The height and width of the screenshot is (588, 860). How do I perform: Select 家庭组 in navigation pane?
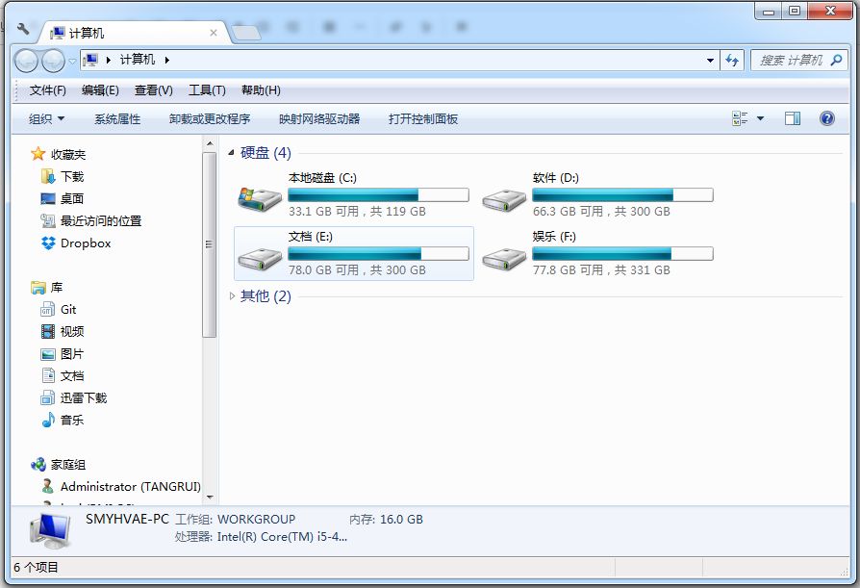point(68,465)
